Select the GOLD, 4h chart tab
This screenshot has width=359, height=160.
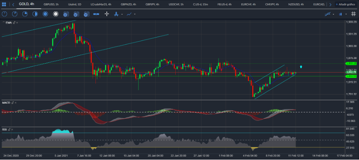click(x=27, y=4)
